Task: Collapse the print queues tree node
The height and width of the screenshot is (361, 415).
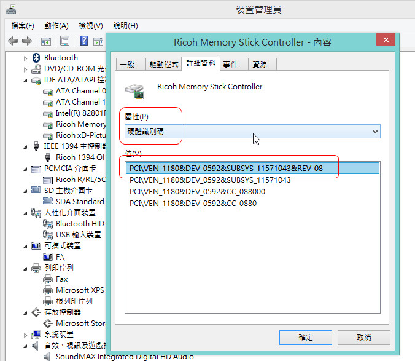Action: pos(25,269)
